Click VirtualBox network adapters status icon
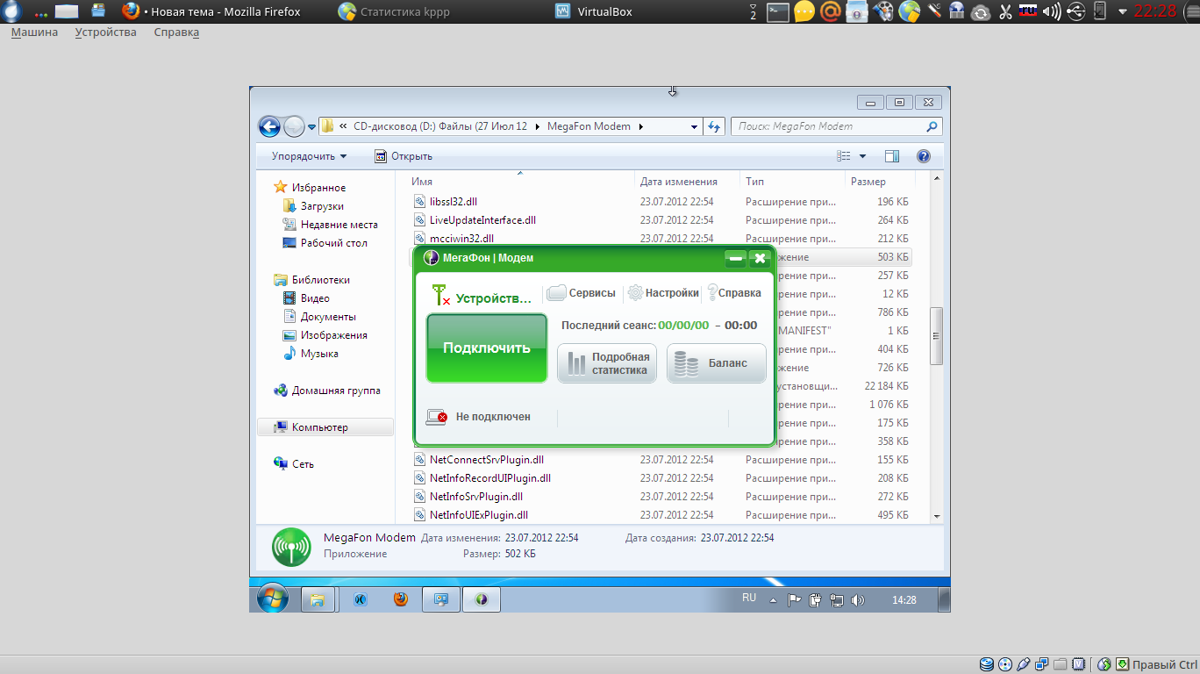Image resolution: width=1200 pixels, height=674 pixels. [x=1041, y=664]
